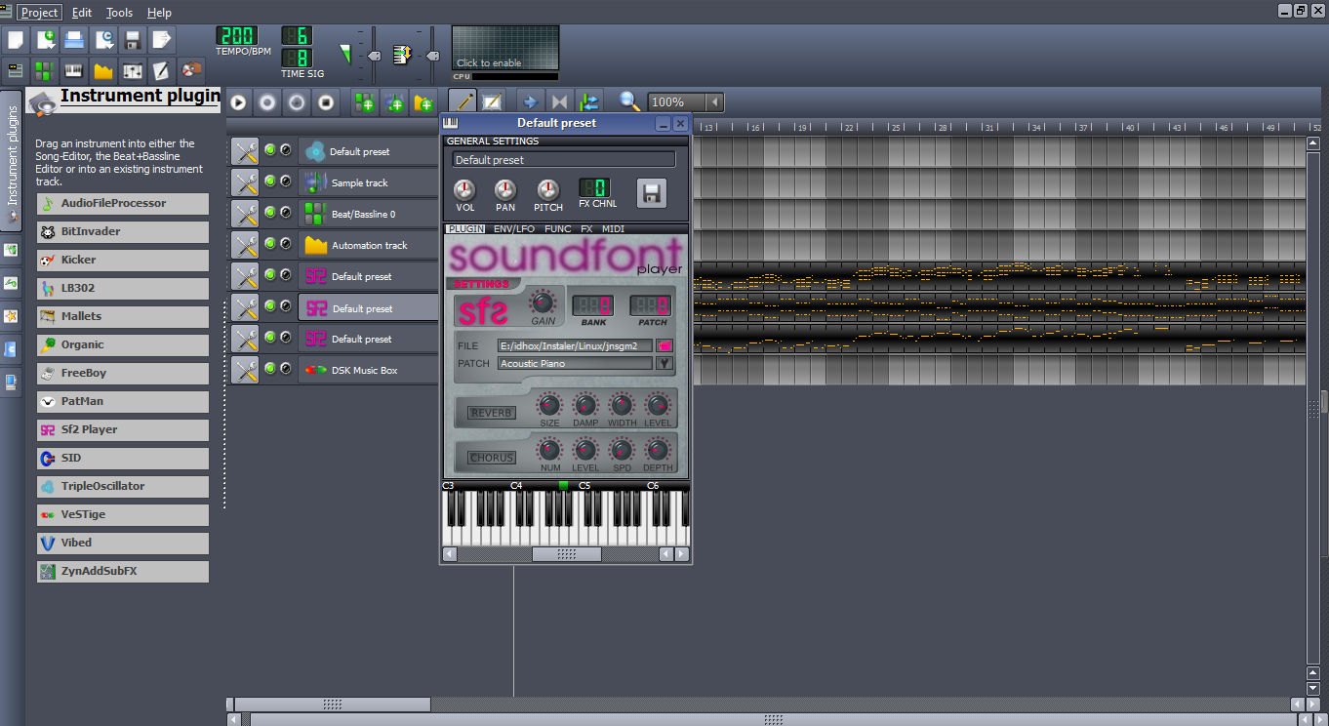Show the Beat+Bassline Editor
The image size is (1329, 726).
(x=45, y=70)
